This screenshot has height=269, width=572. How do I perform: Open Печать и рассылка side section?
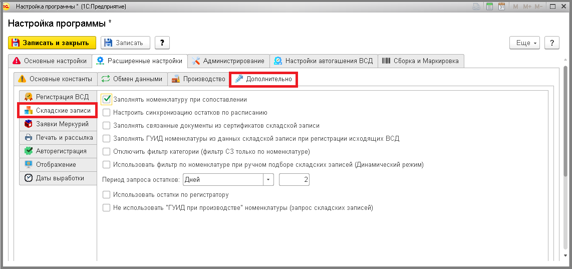pyautogui.click(x=58, y=138)
